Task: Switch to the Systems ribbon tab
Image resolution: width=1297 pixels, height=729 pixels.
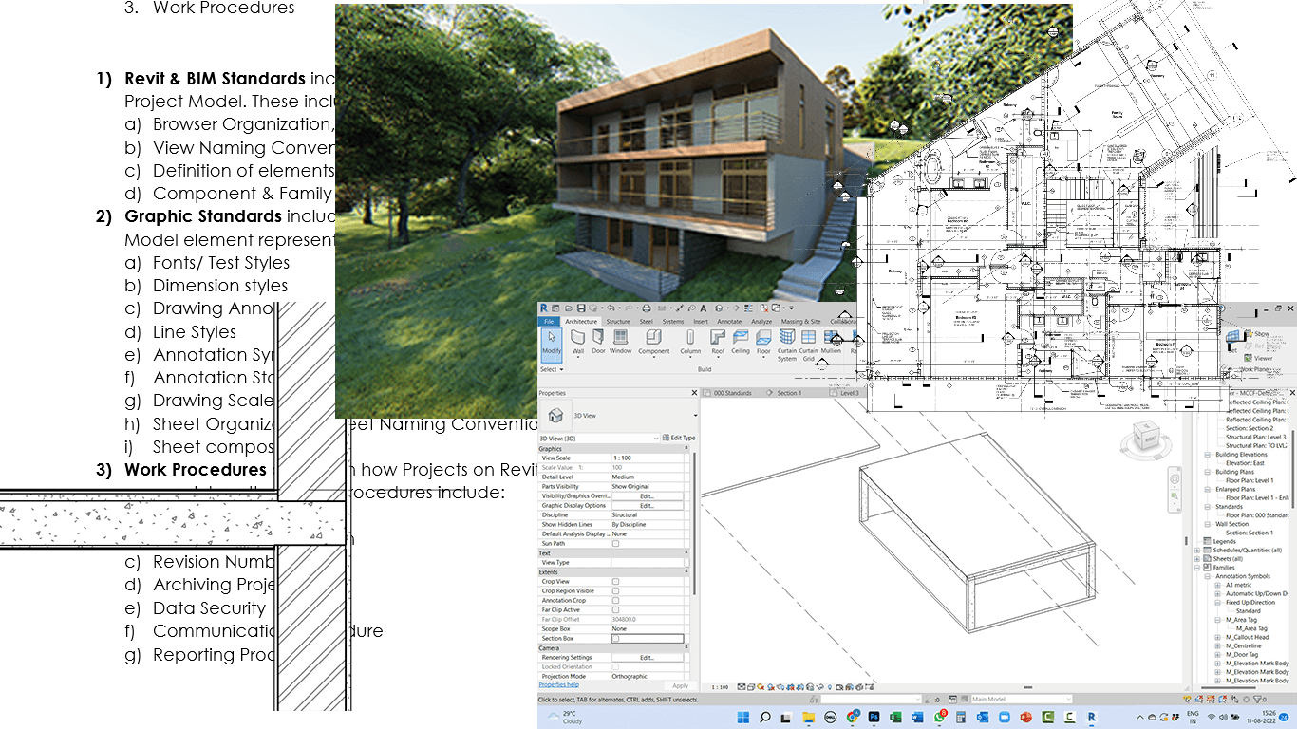Action: tap(672, 322)
